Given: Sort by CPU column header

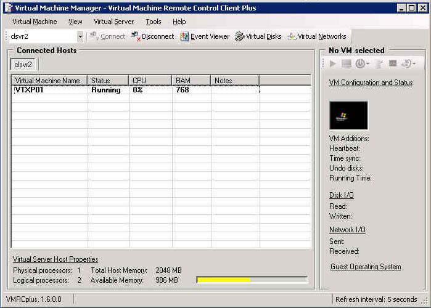Looking at the screenshot, I should coord(150,81).
